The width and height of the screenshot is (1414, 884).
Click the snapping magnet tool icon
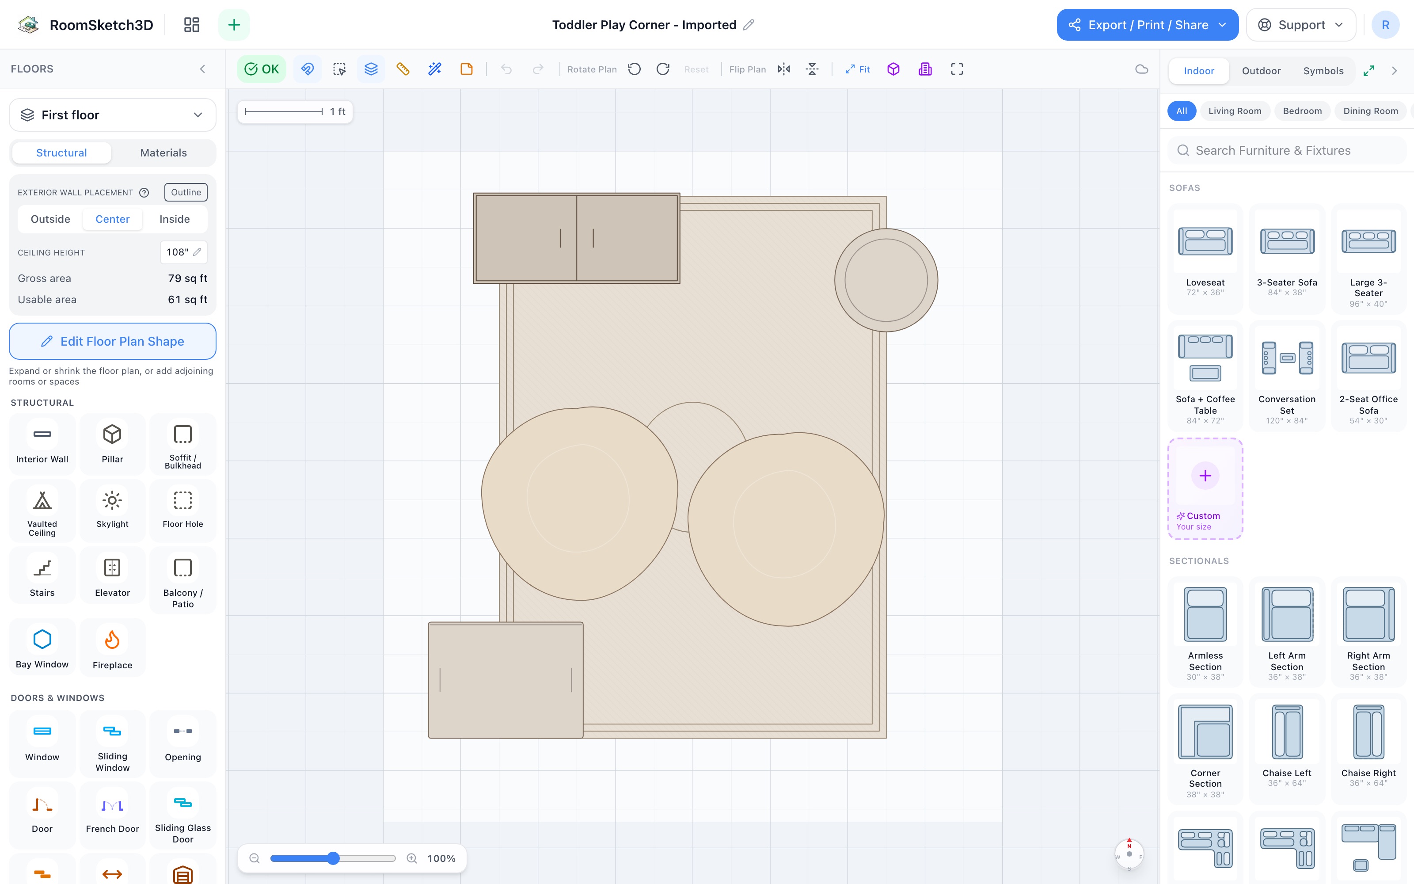(308, 69)
